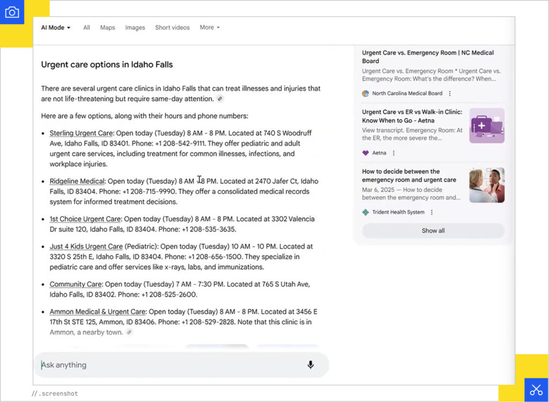Open three-dot menu next to Trident Health System
The width and height of the screenshot is (549, 402).
432,212
